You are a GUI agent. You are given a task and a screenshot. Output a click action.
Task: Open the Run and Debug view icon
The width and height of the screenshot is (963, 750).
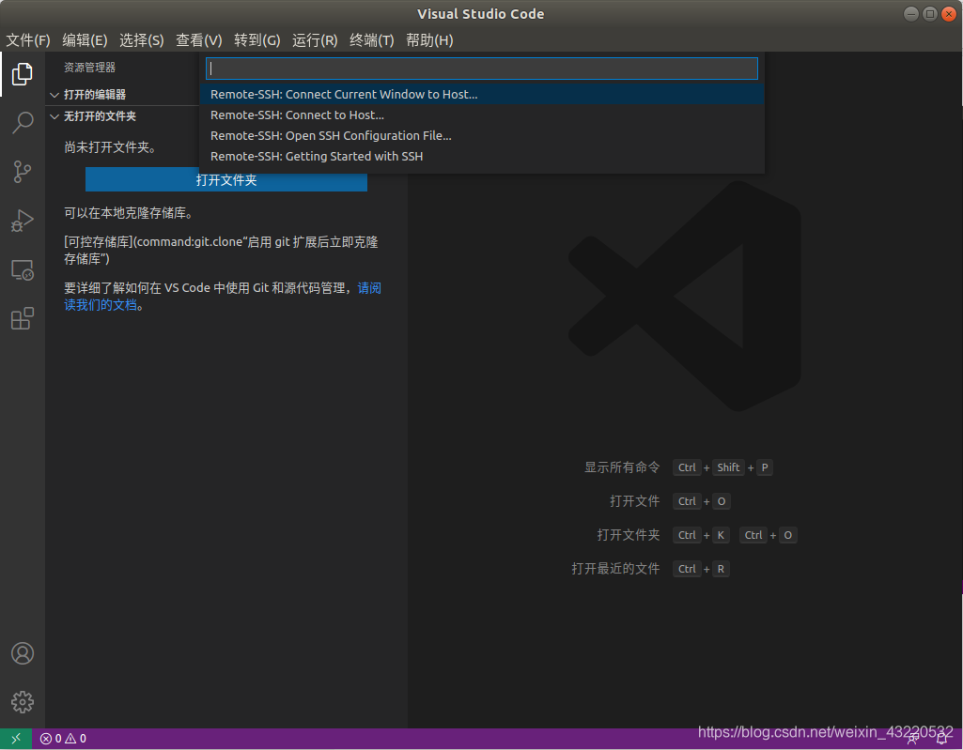[23, 221]
